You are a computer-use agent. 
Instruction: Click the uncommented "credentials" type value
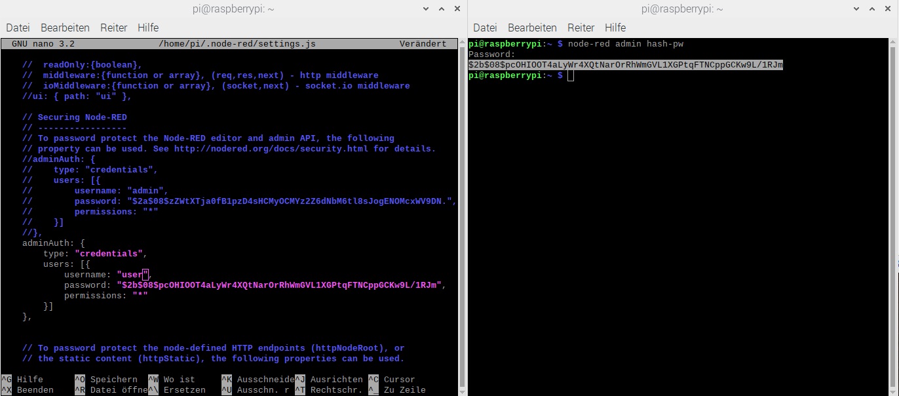[x=109, y=254]
